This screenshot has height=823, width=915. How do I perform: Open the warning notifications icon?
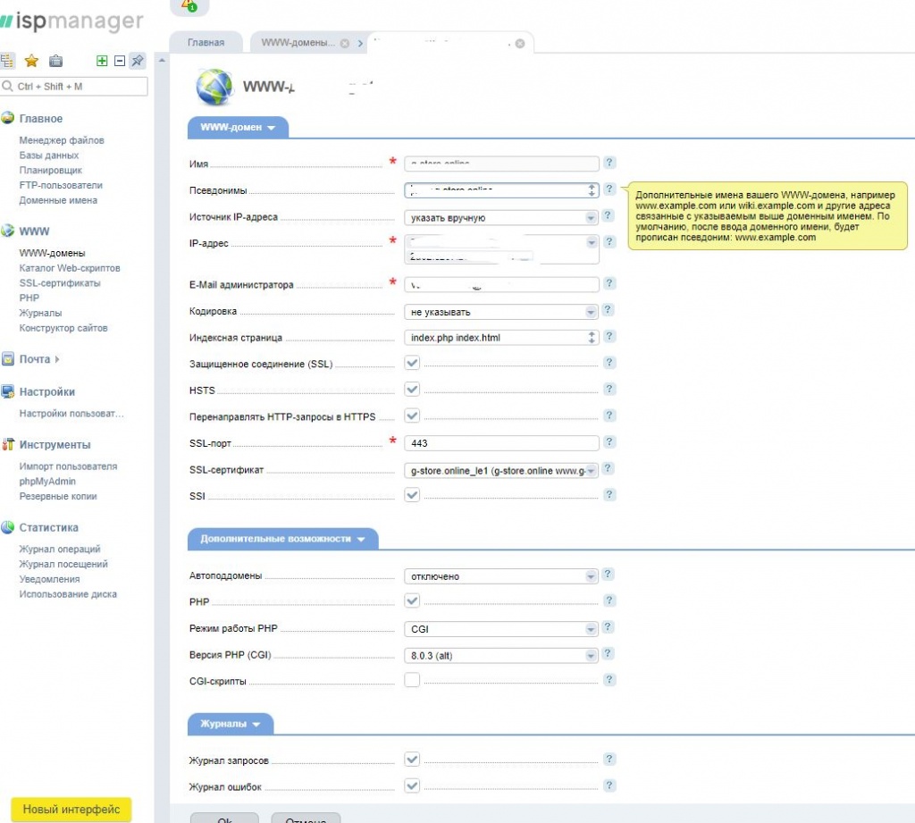pos(189,5)
